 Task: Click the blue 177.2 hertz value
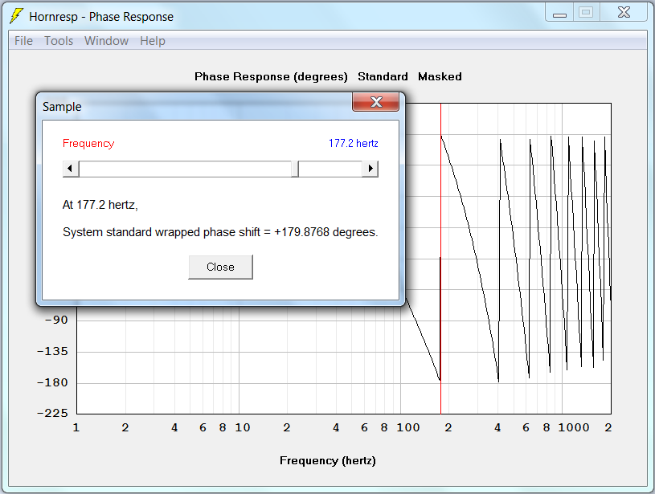[x=354, y=143]
